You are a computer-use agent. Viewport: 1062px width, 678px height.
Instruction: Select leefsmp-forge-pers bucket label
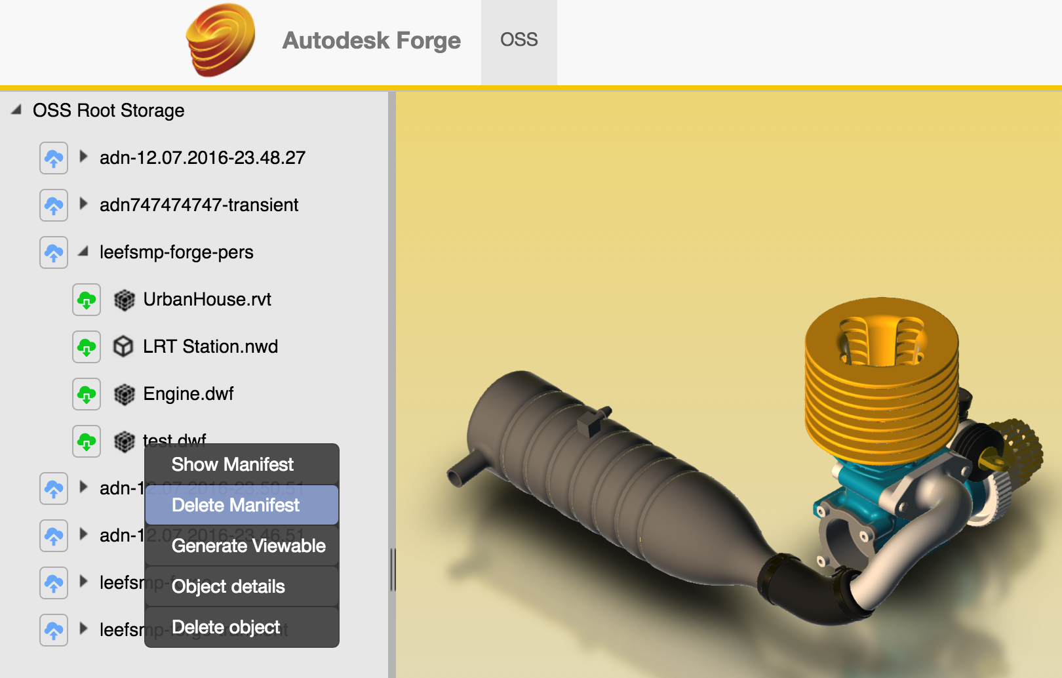(x=176, y=252)
